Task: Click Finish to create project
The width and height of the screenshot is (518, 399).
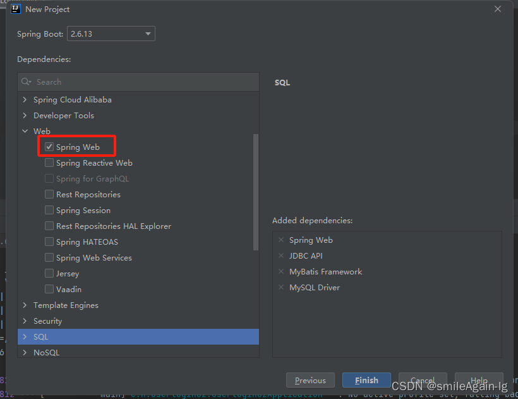Action: click(x=366, y=380)
